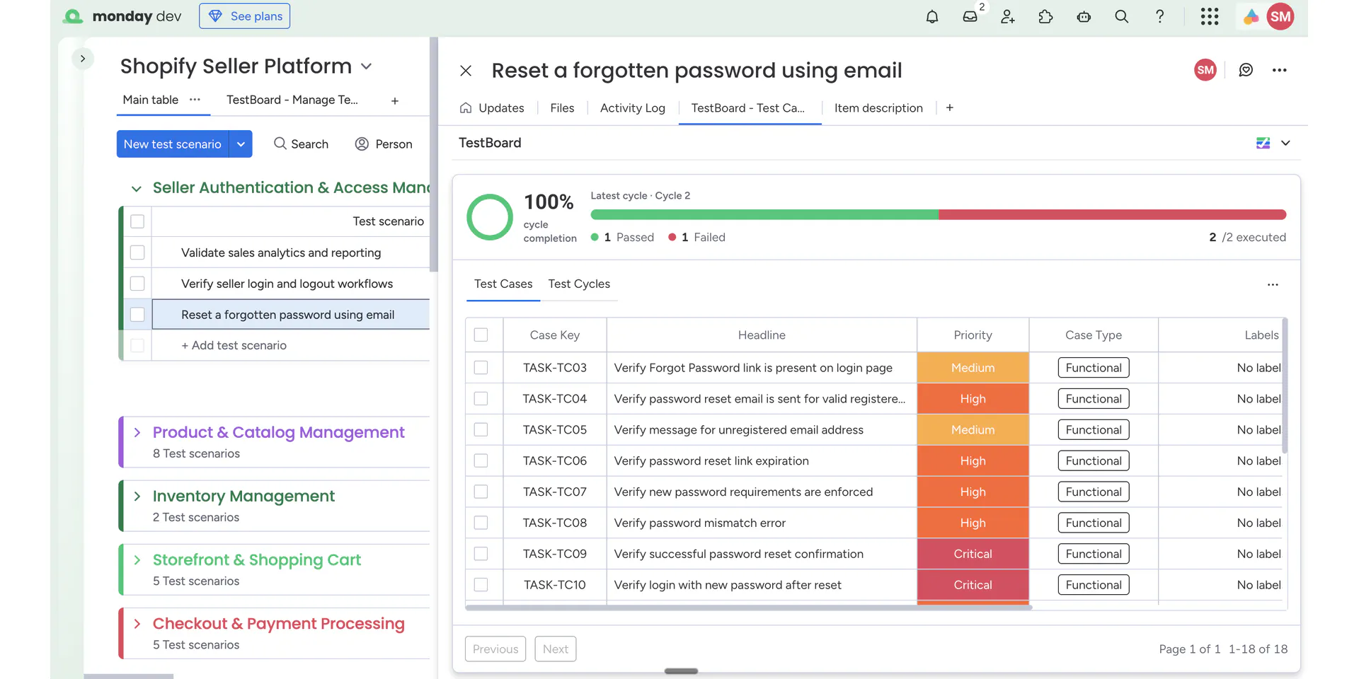Click the See plans button
Image resolution: width=1359 pixels, height=679 pixels.
(x=245, y=16)
